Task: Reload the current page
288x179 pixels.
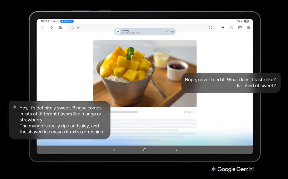Action: point(210,28)
